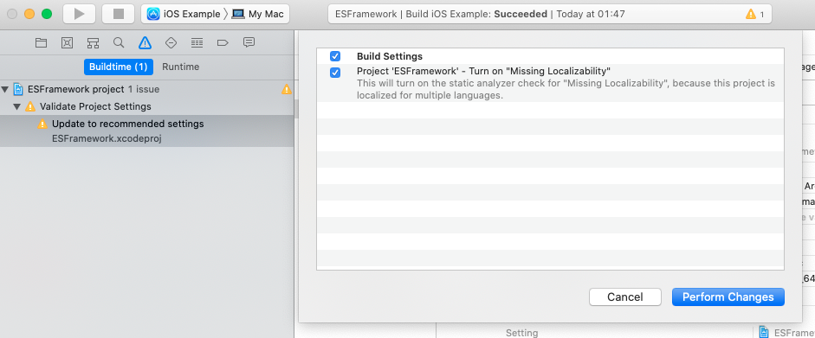
Task: Click the close window button
Action: coord(12,14)
